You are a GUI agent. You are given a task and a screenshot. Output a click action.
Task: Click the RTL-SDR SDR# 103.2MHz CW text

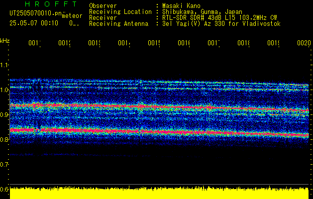[x=219, y=18]
